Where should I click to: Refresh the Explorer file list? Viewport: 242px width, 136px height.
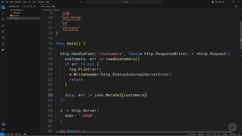pyautogui.click(x=31, y=6)
